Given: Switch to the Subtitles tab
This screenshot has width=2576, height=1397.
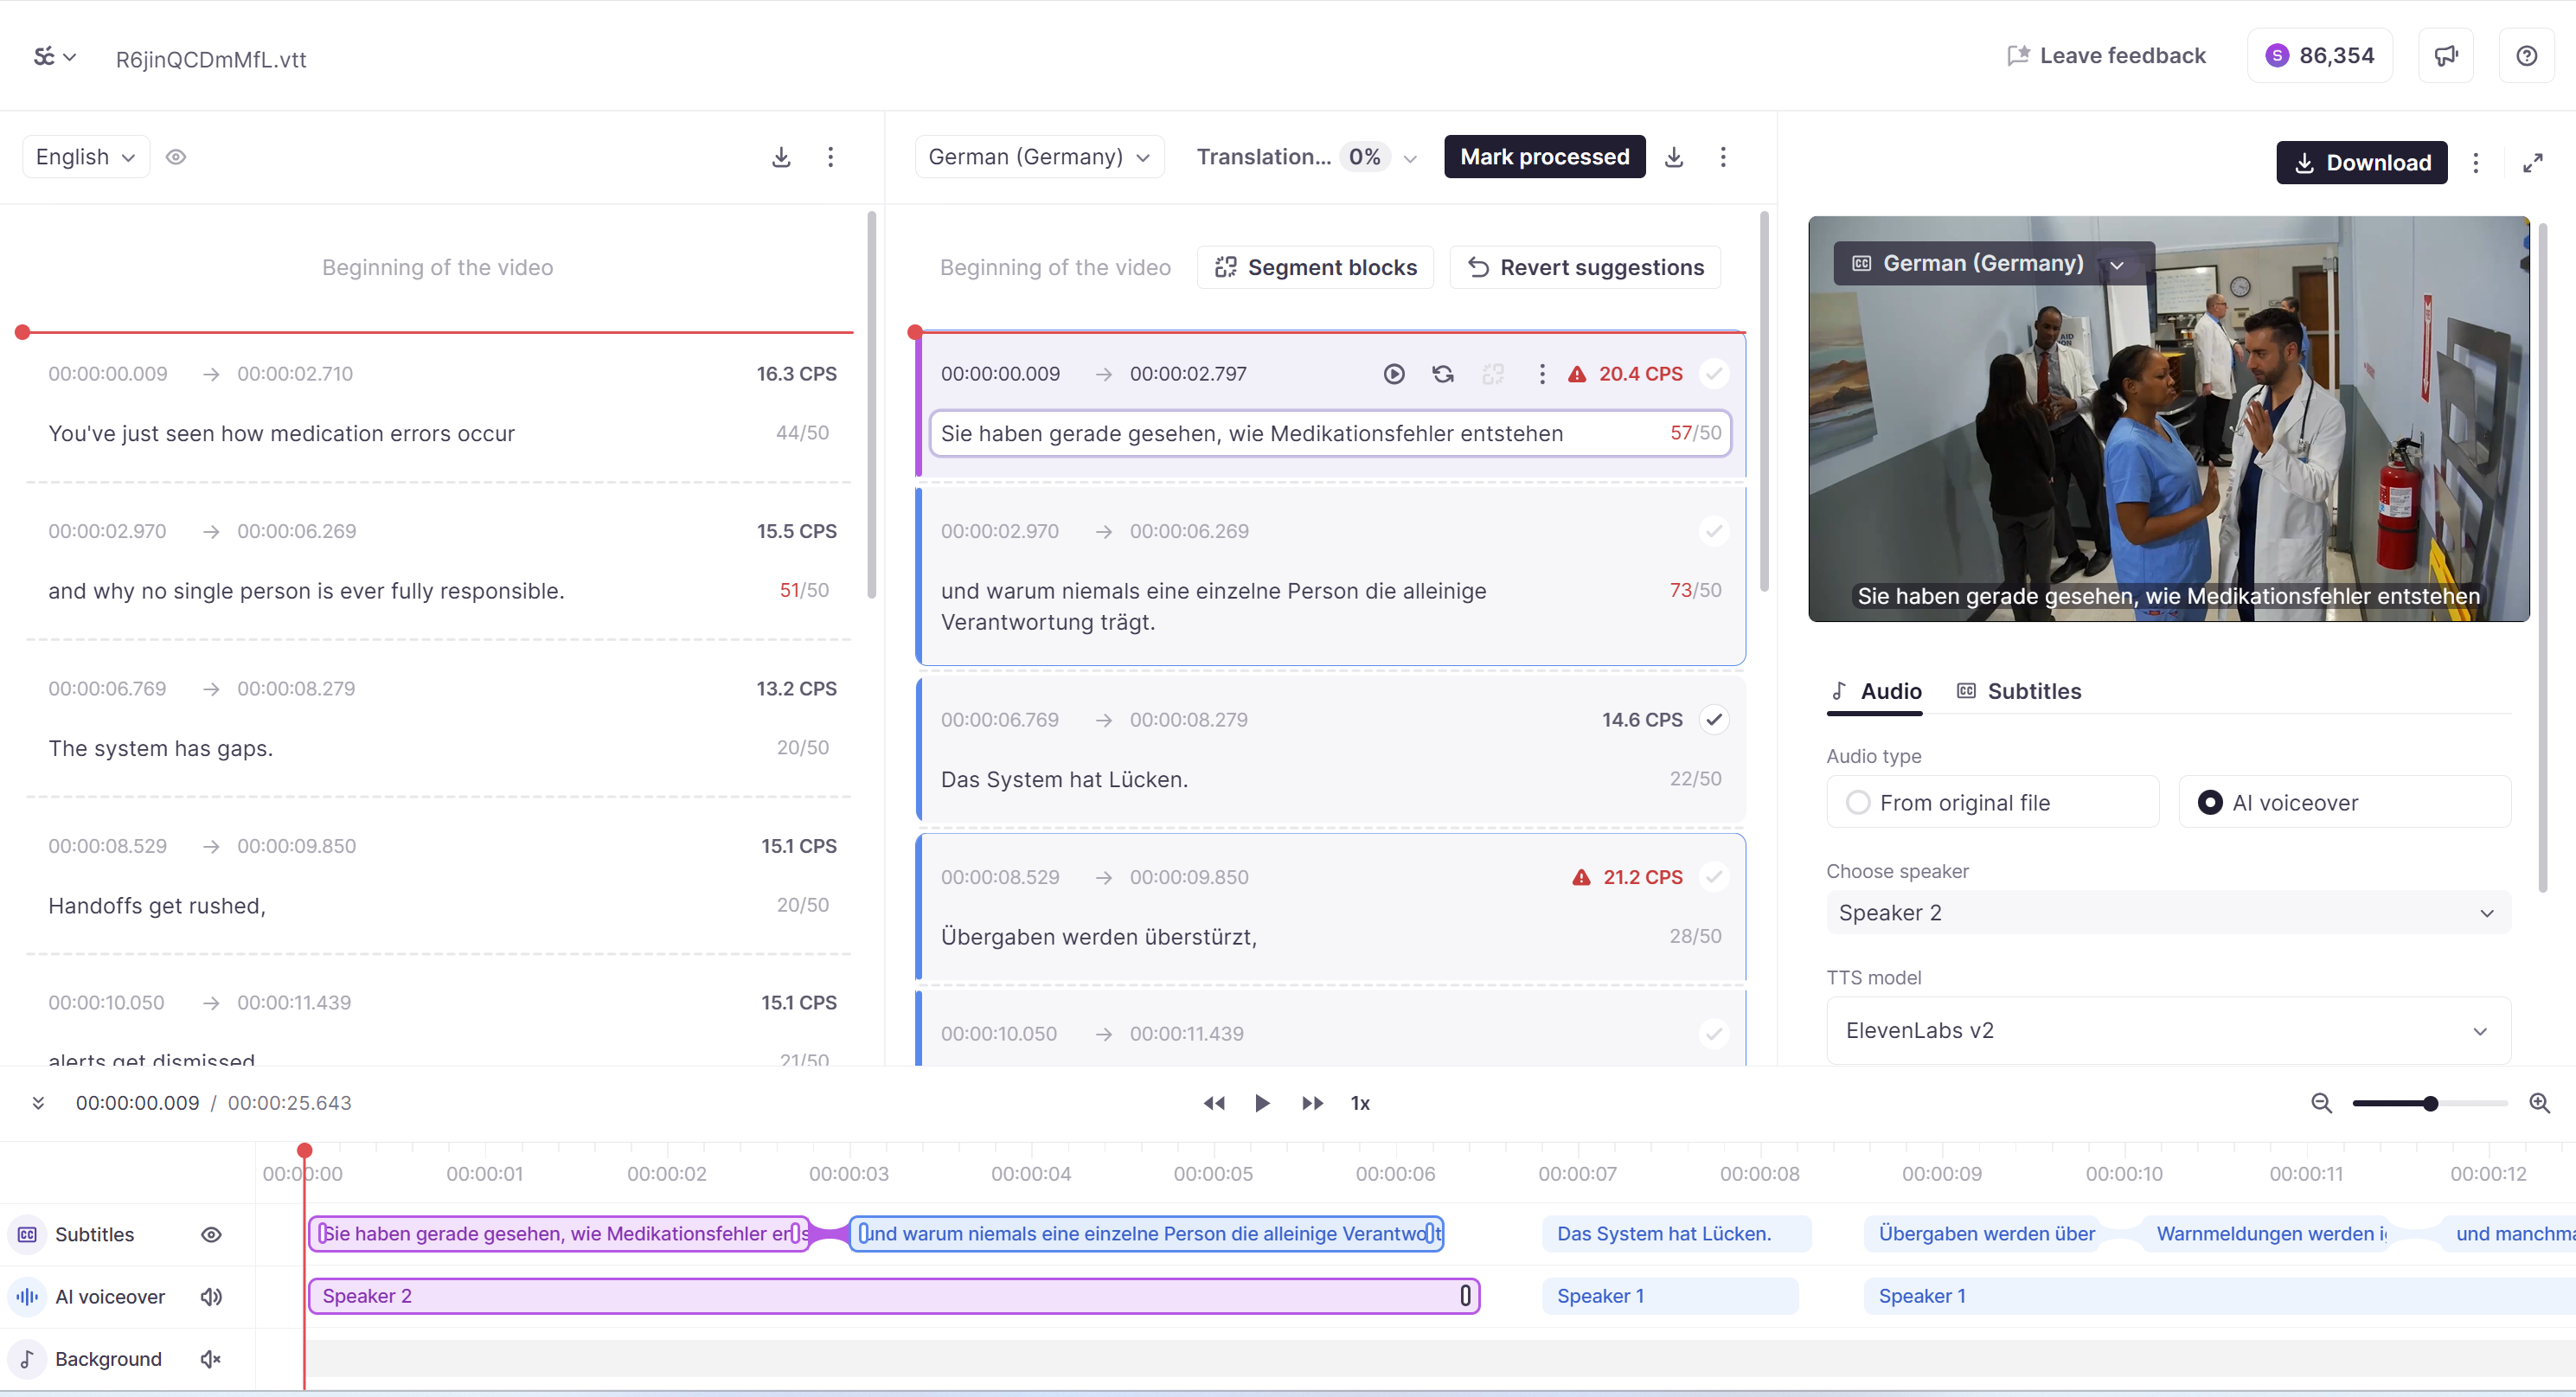Looking at the screenshot, I should 2018,691.
